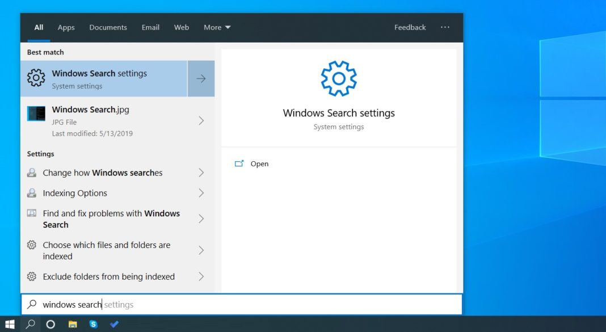Launch Skype from the taskbar

93,324
